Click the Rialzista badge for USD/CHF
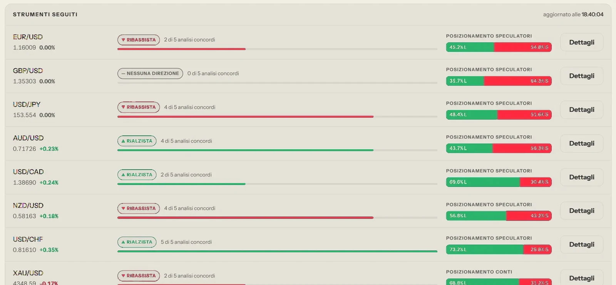Viewport: 616px width, 285px height. click(137, 242)
